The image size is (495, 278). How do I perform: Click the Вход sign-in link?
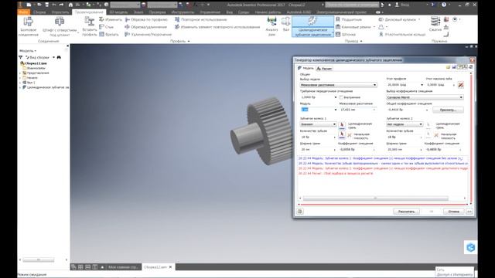point(405,5)
